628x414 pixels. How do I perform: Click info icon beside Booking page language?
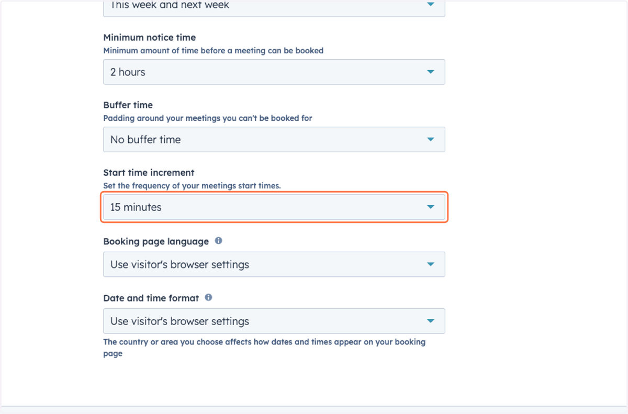pos(218,241)
